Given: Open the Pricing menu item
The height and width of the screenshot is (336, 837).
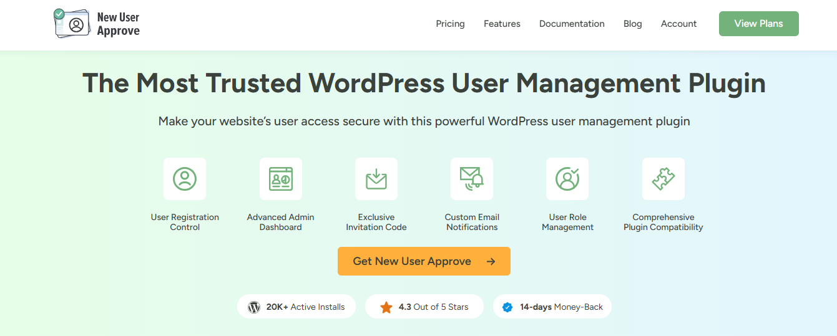Looking at the screenshot, I should [450, 24].
